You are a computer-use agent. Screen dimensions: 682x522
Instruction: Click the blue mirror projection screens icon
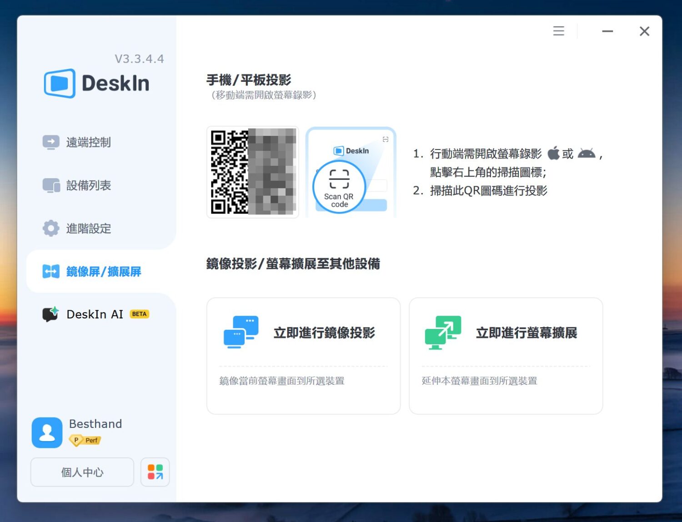click(241, 332)
